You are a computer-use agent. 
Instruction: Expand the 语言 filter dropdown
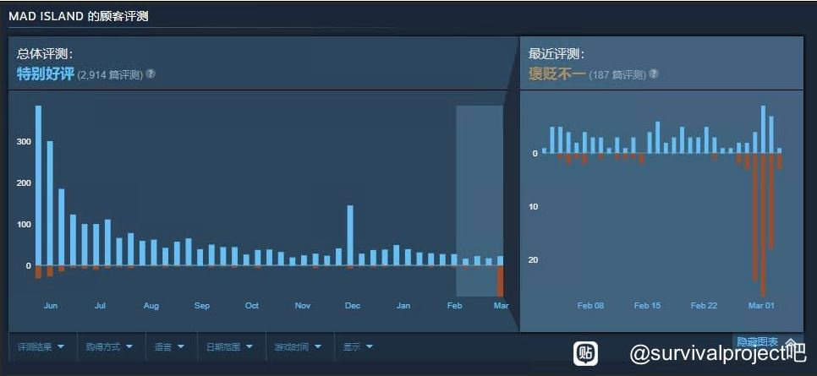pyautogui.click(x=169, y=346)
